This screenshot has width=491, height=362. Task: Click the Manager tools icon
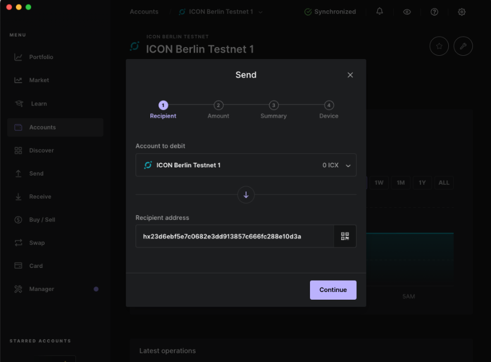pos(18,289)
